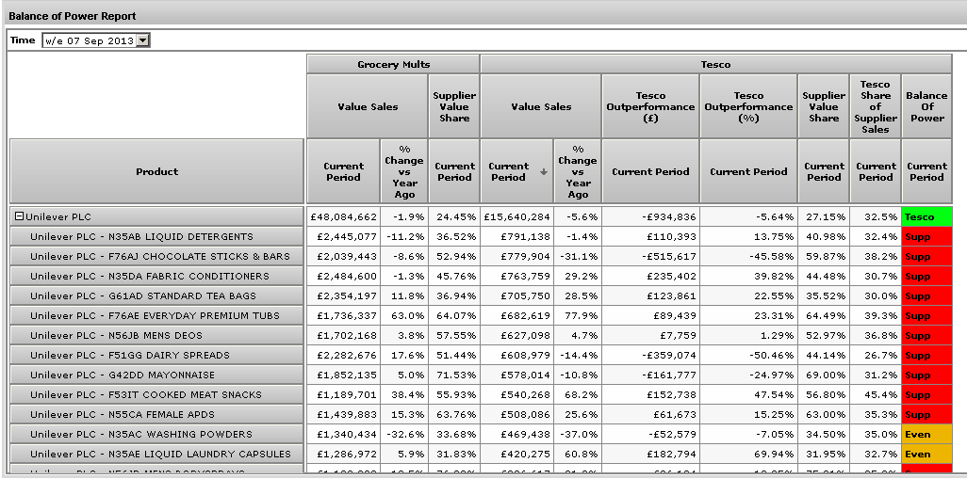Image resolution: width=967 pixels, height=479 pixels.
Task: Select F76AE EVERYDAY PREMIUM TUBS row
Action: 156,315
